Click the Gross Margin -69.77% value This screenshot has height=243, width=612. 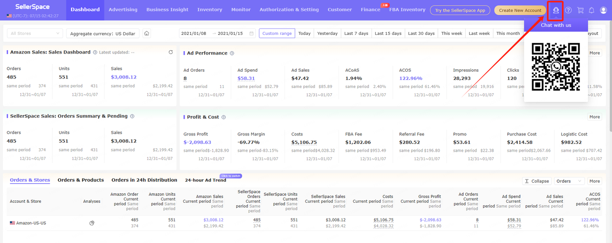click(249, 142)
